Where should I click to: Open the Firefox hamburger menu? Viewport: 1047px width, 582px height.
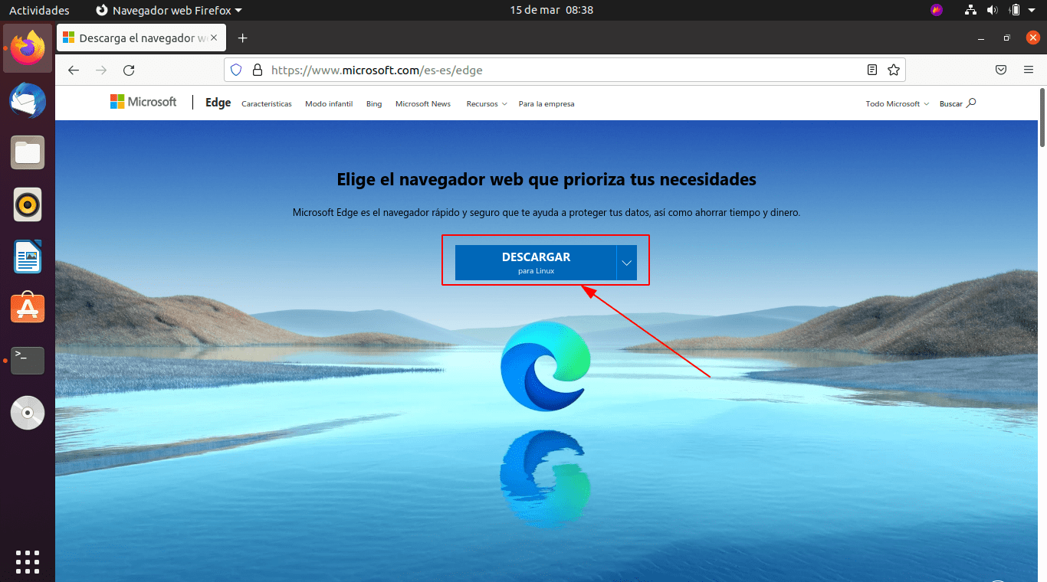pyautogui.click(x=1029, y=69)
